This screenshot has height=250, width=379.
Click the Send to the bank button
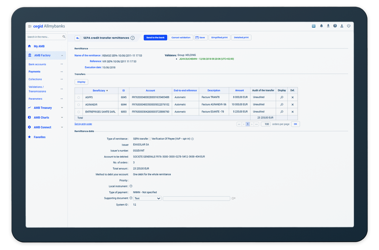click(x=155, y=37)
